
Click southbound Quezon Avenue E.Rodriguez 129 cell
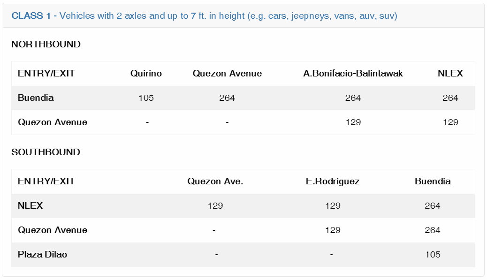(x=333, y=230)
